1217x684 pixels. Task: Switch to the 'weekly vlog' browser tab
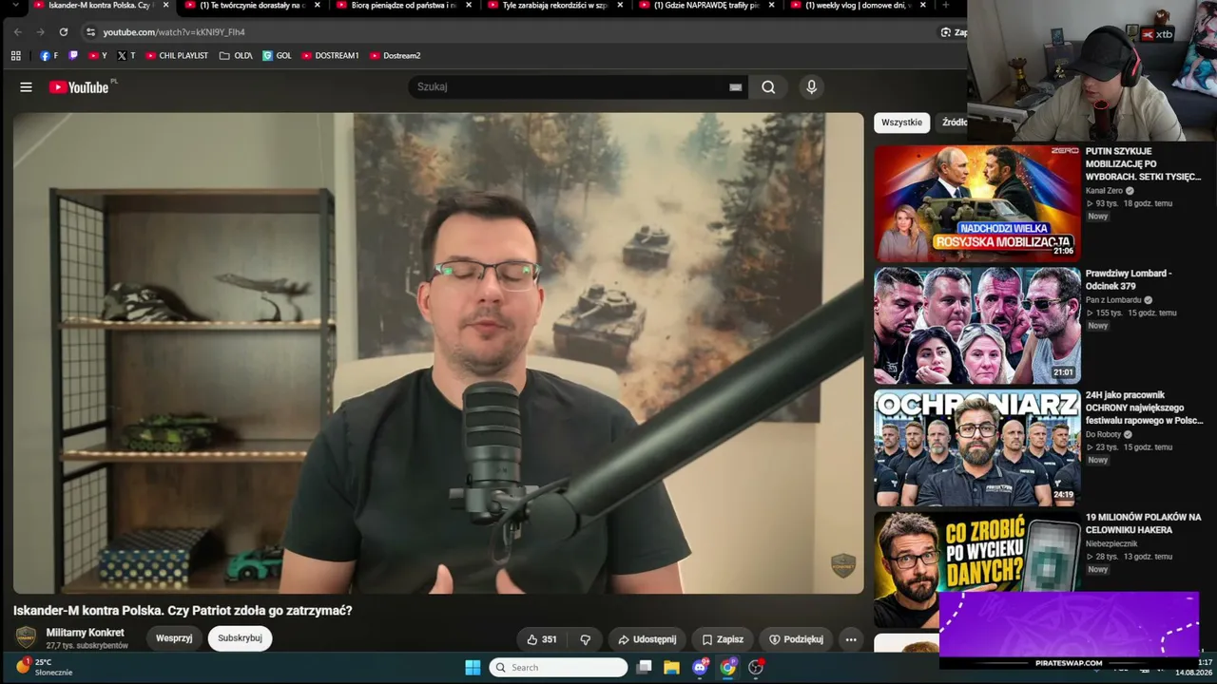click(x=859, y=6)
